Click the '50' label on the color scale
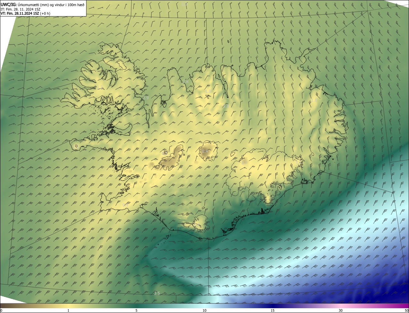Viewport: 409px width, 313px height. coord(406,310)
